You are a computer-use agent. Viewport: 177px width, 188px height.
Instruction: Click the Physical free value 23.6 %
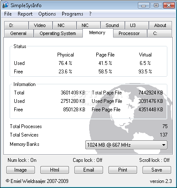tap(65, 72)
